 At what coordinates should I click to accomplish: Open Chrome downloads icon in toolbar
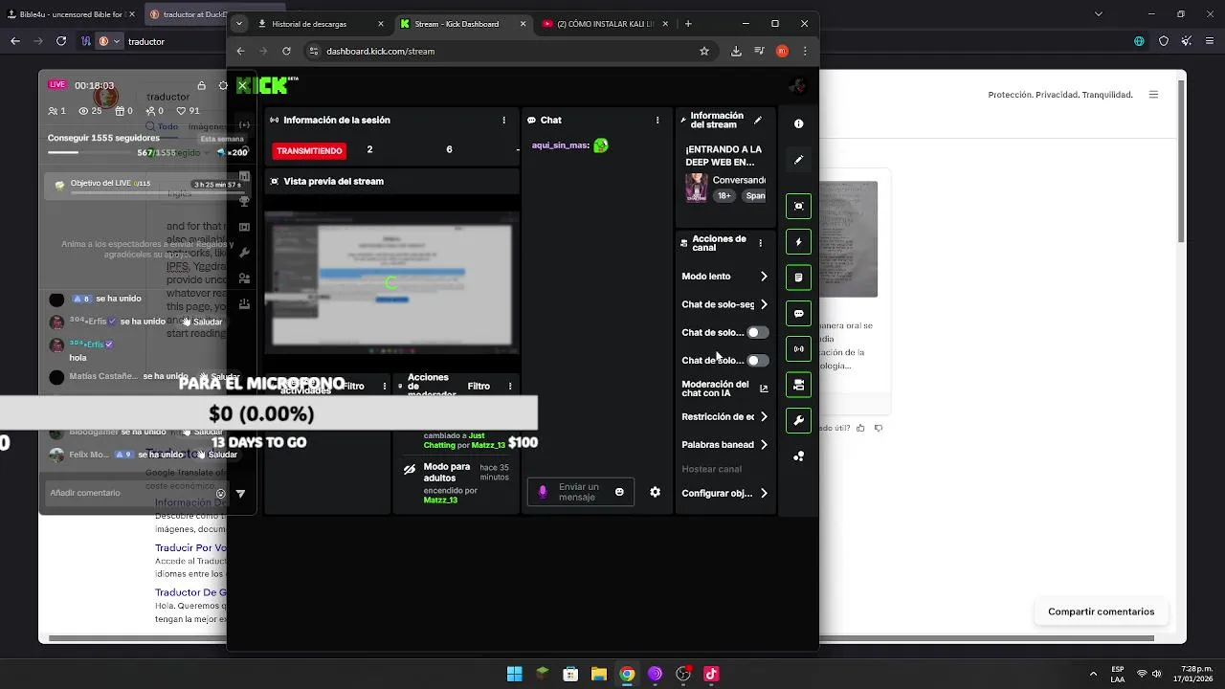pos(736,51)
